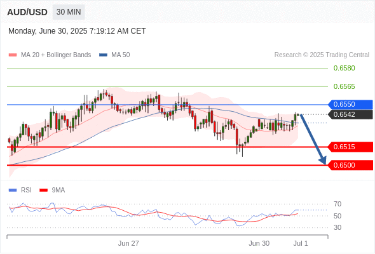Click the date and time line
The image size is (375, 254).
click(x=77, y=31)
